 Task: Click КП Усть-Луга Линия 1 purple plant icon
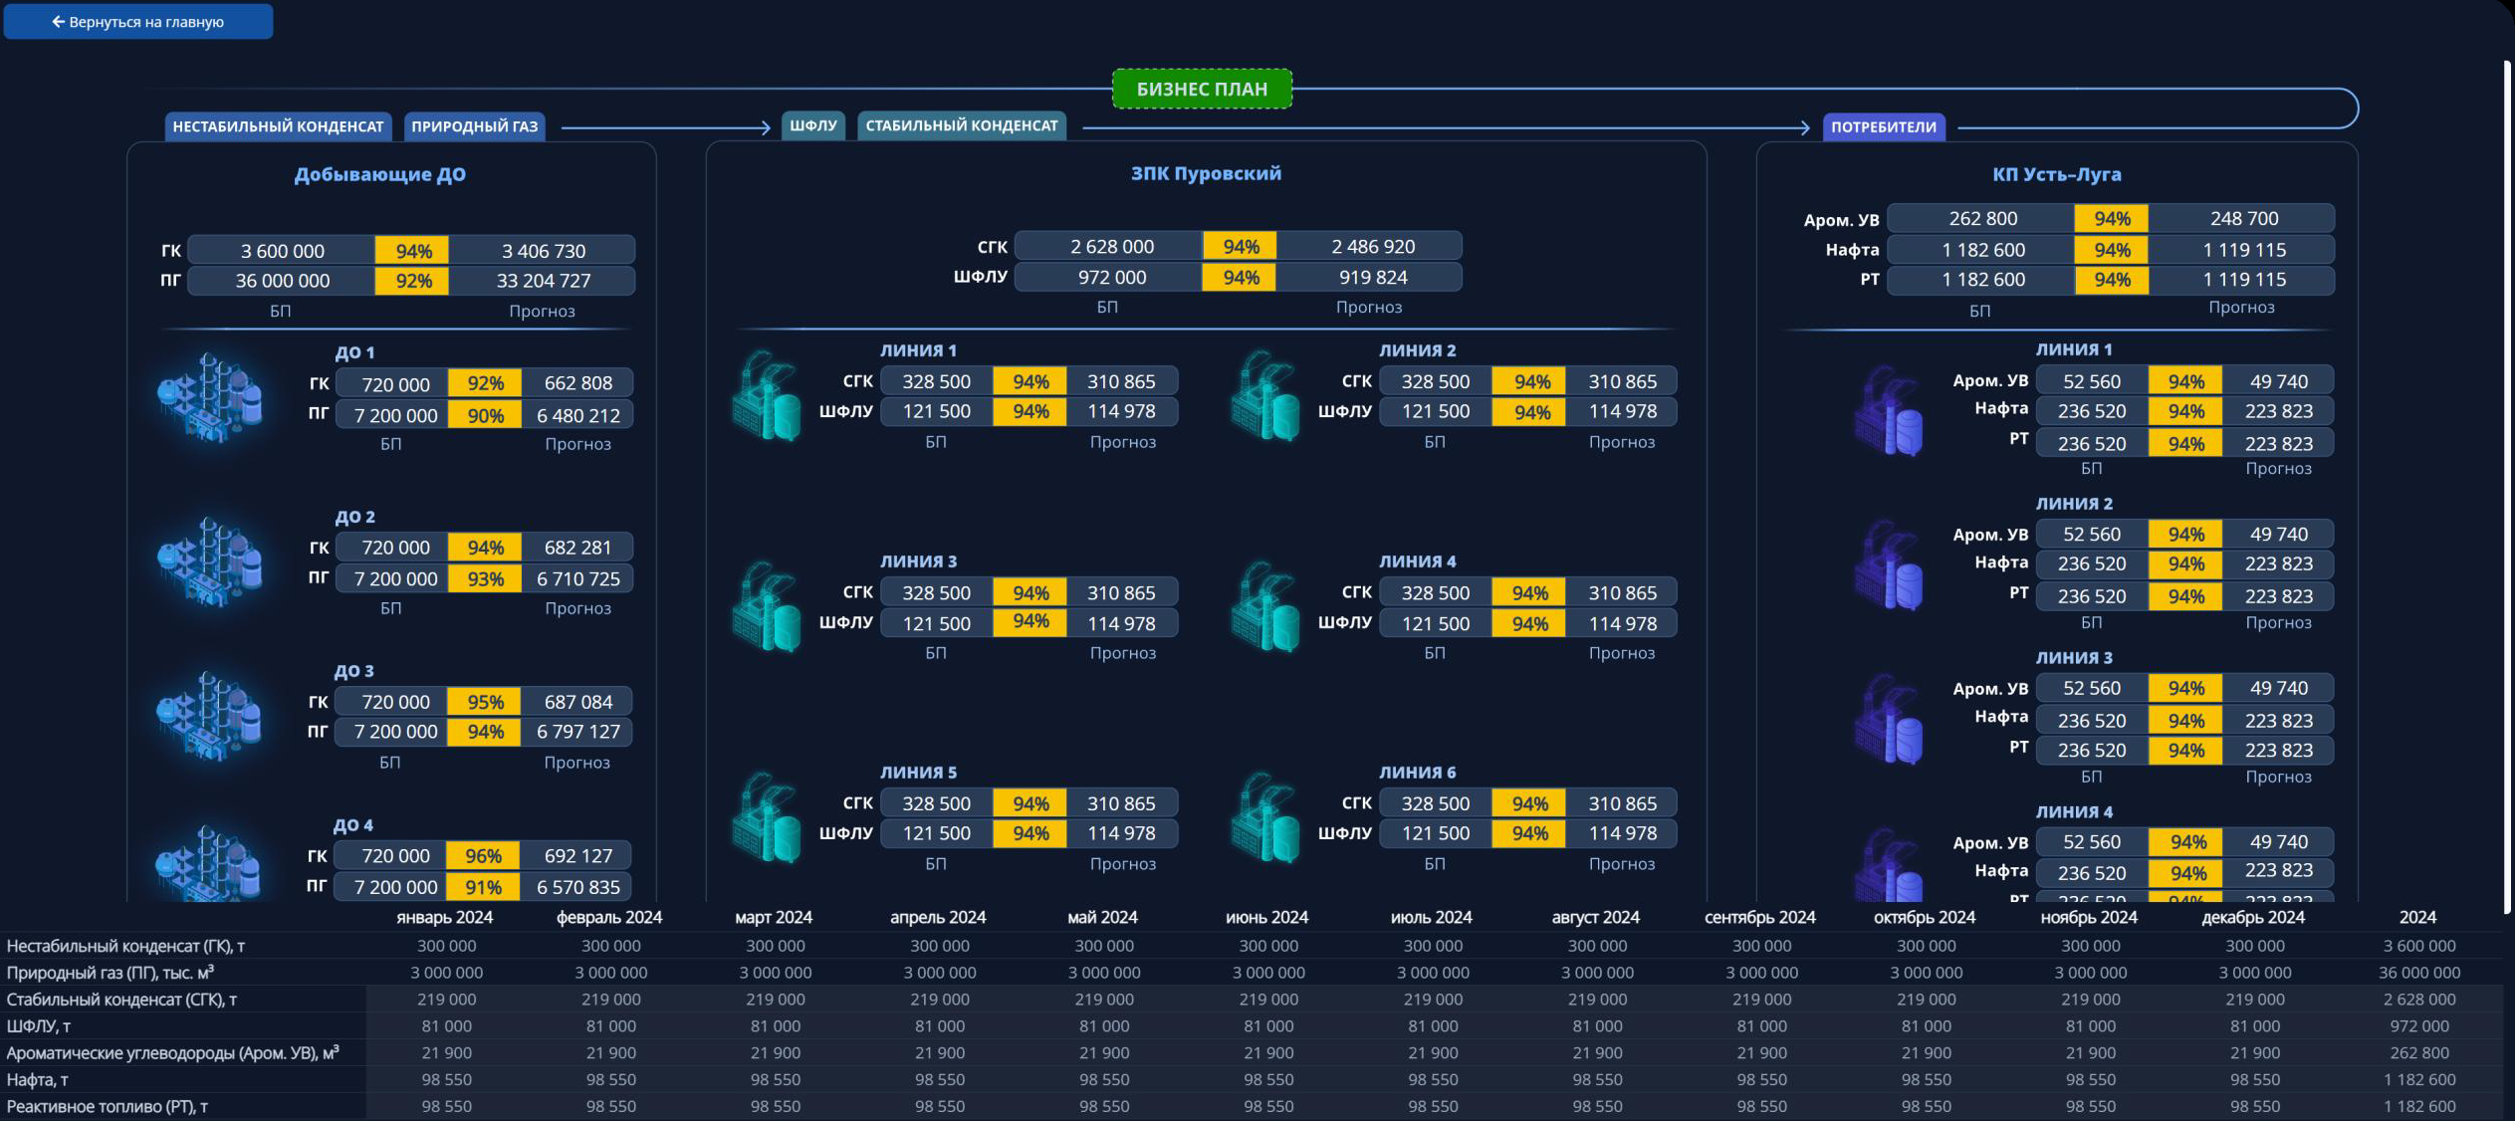[x=1889, y=410]
